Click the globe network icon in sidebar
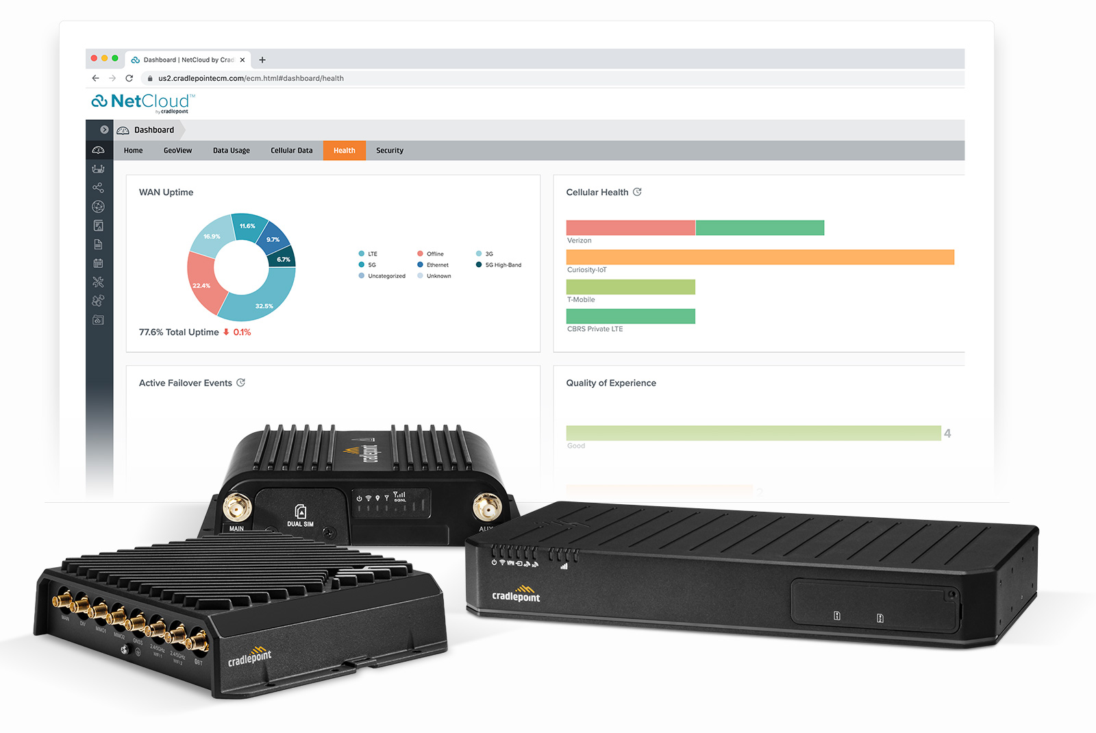This screenshot has height=733, width=1096. (99, 206)
